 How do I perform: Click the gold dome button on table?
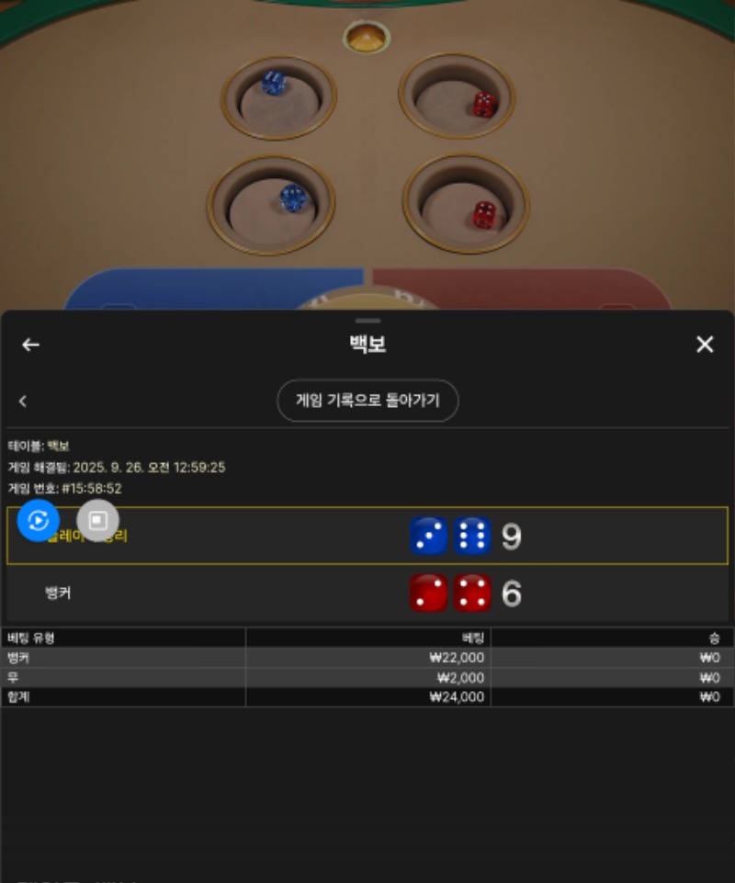tap(367, 37)
